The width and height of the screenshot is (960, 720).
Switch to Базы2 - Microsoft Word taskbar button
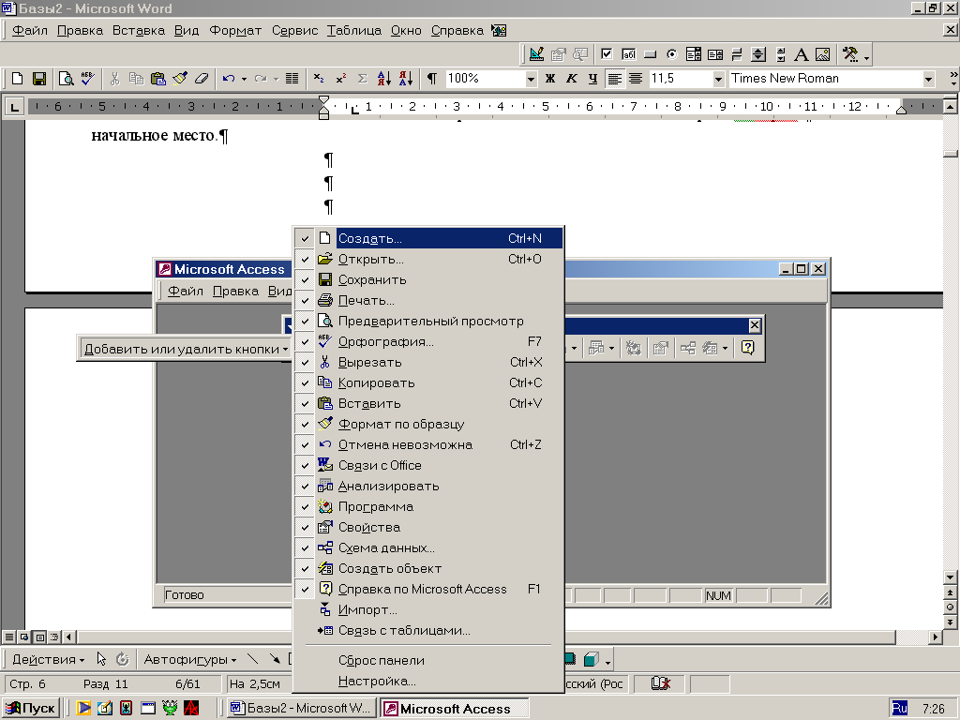click(x=300, y=709)
